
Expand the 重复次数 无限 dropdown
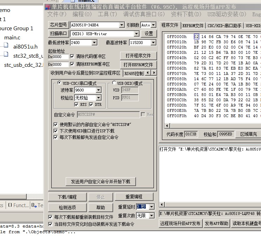point(151,216)
